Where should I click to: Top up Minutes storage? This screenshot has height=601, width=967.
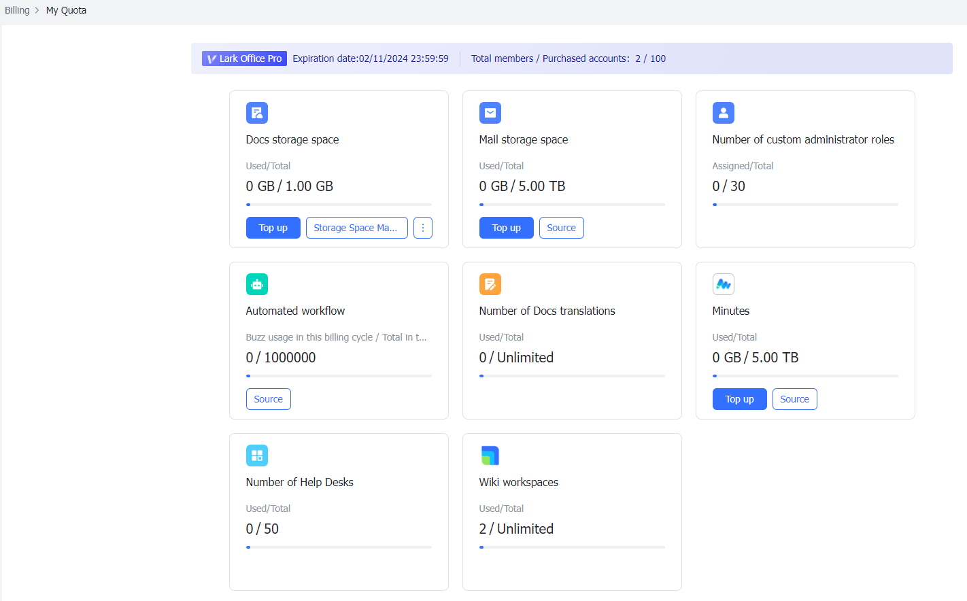coord(740,399)
